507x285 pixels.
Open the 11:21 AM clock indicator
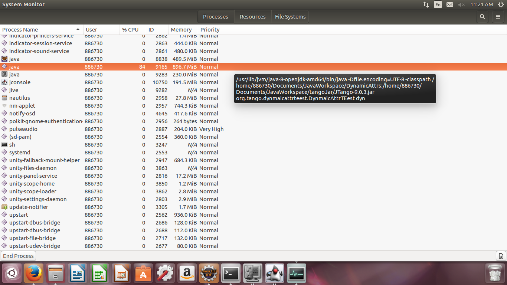click(481, 4)
